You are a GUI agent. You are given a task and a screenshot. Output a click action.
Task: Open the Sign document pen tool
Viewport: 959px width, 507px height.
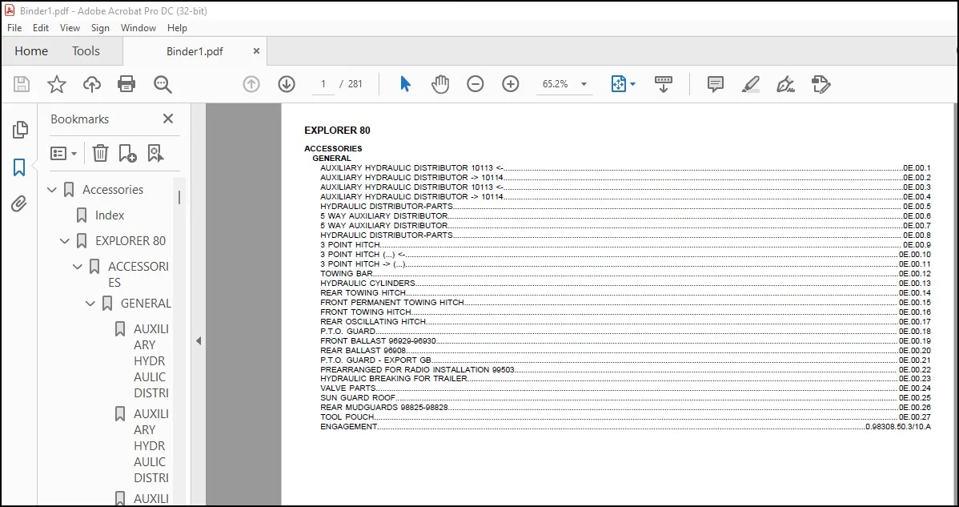(785, 84)
